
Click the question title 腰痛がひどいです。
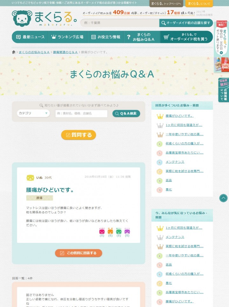50,190
